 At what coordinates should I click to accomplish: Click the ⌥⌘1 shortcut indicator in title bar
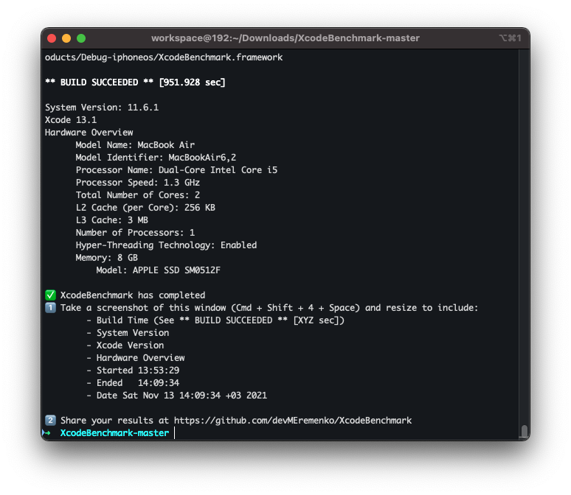click(x=510, y=38)
